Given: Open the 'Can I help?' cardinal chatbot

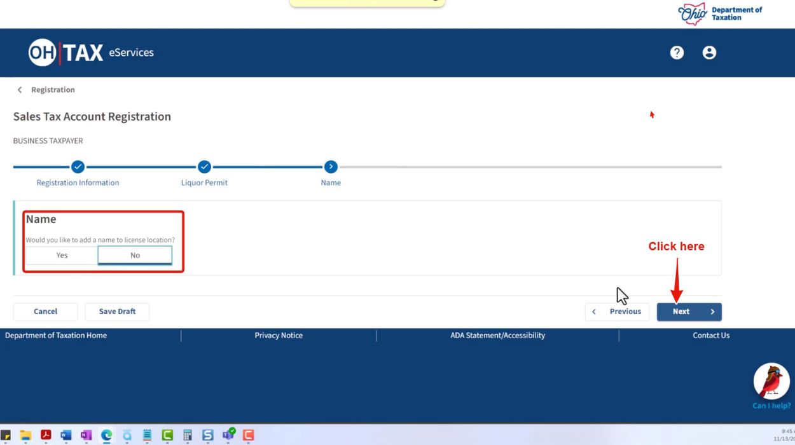Looking at the screenshot, I should [771, 383].
